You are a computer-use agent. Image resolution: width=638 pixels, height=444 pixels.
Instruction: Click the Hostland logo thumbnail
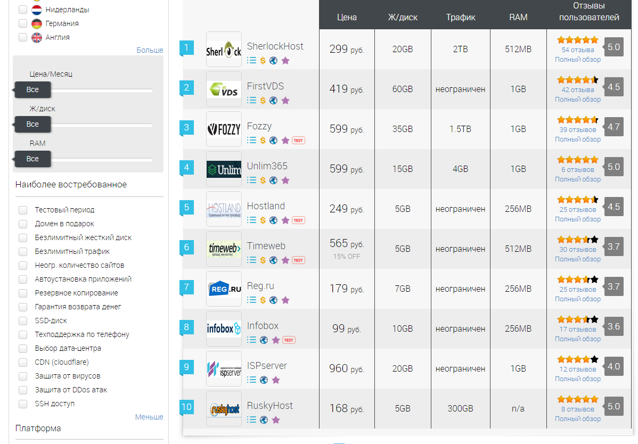pos(224,209)
